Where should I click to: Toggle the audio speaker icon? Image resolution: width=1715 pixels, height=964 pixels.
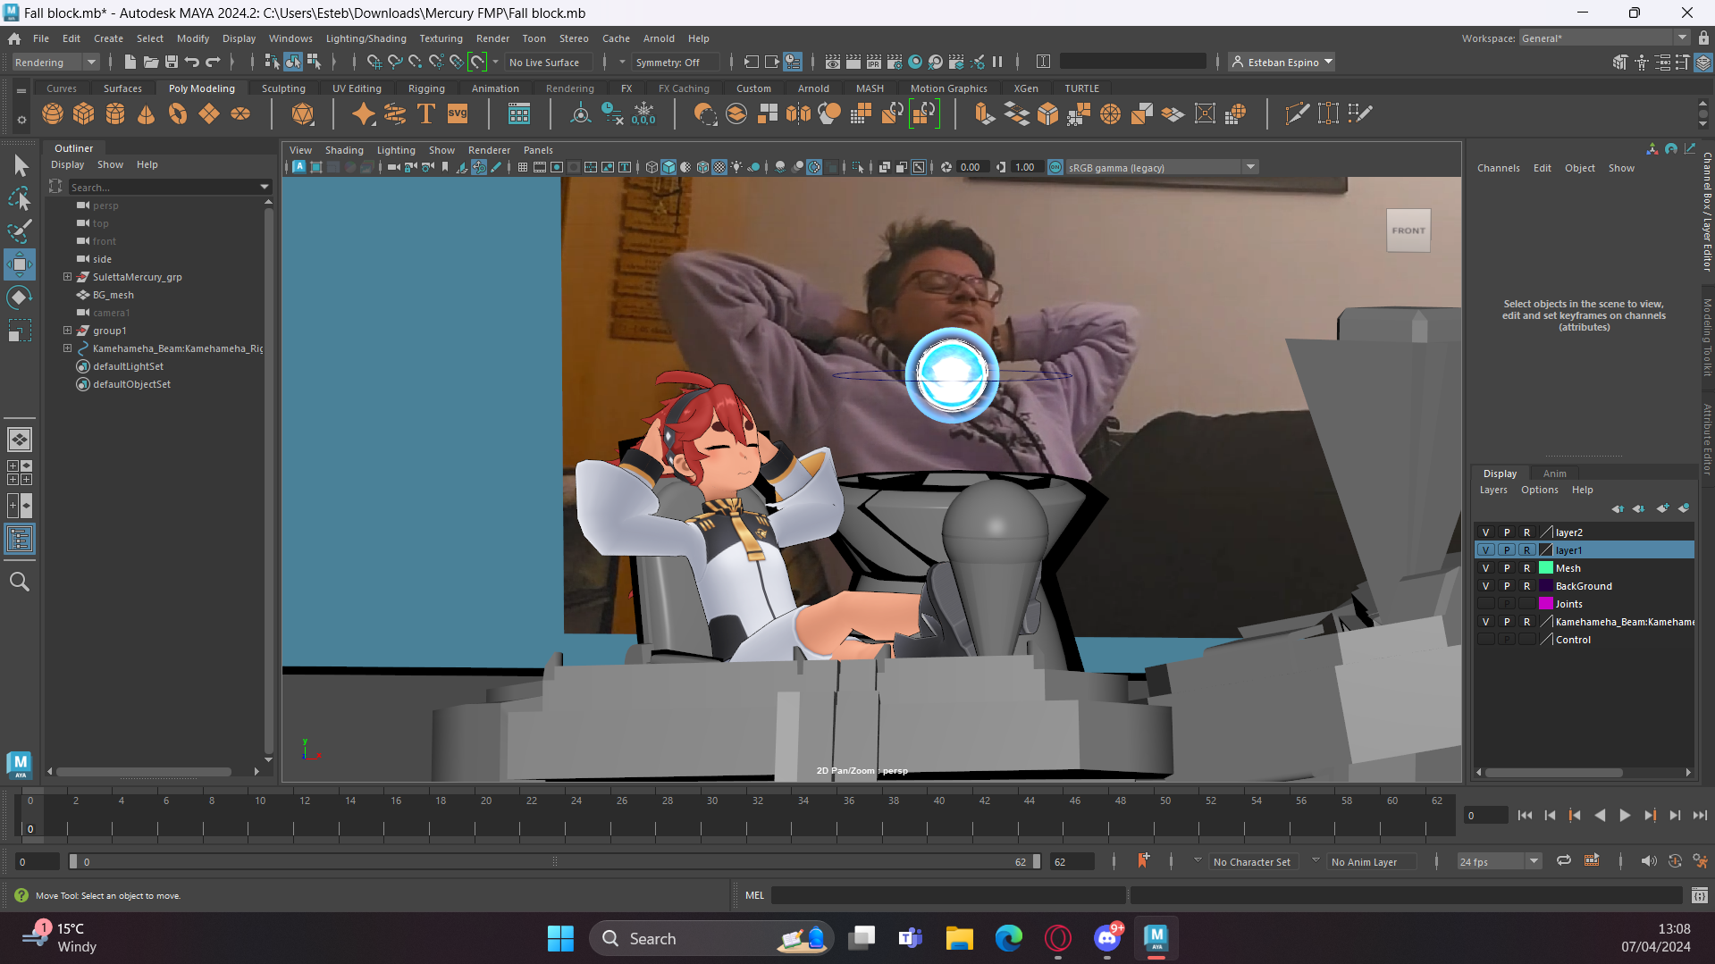1649,861
